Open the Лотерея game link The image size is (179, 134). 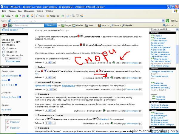tap(160, 99)
